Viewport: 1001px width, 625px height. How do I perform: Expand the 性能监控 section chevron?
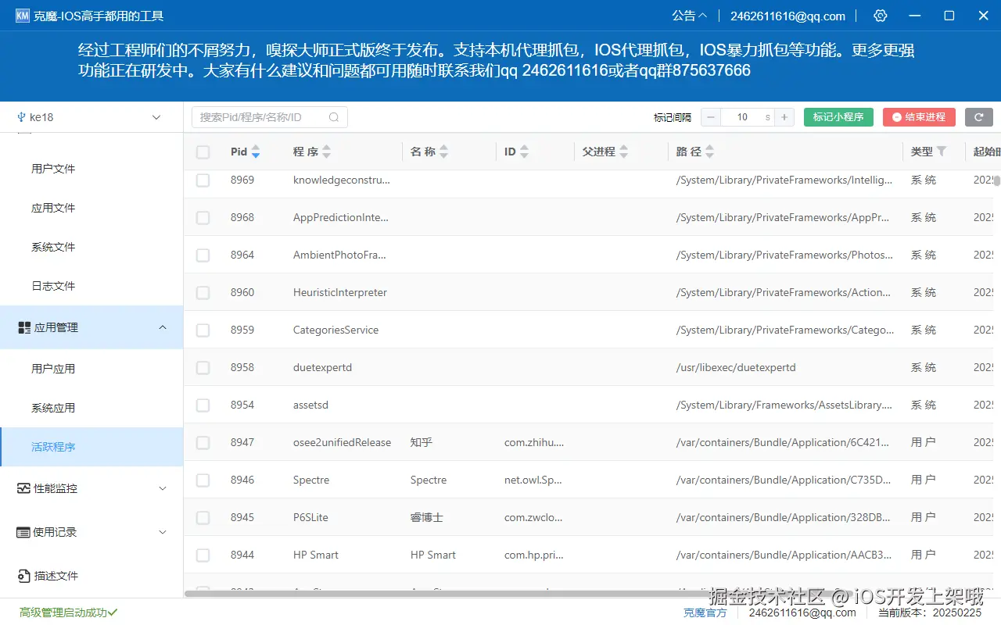point(163,488)
